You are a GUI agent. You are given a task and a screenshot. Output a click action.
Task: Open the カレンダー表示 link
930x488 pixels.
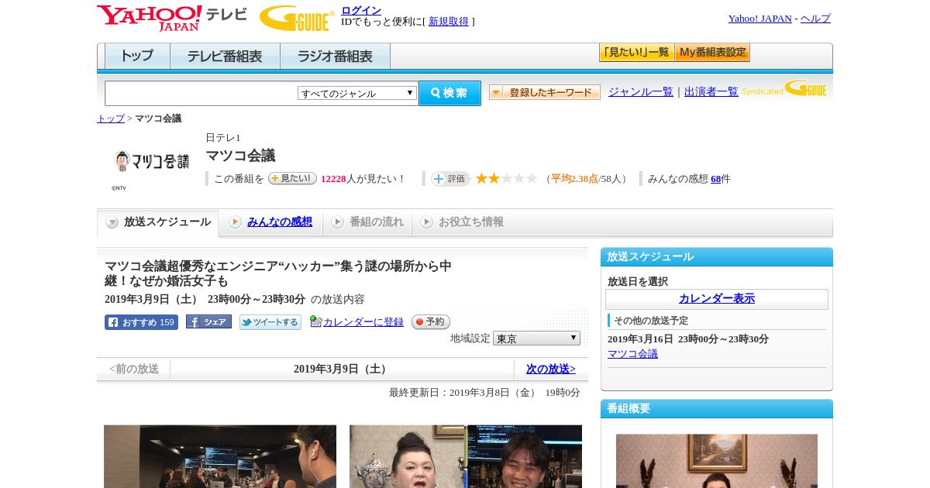coord(717,299)
